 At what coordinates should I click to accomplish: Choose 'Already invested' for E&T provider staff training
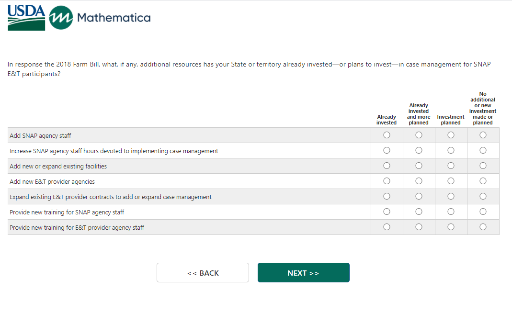click(x=387, y=227)
